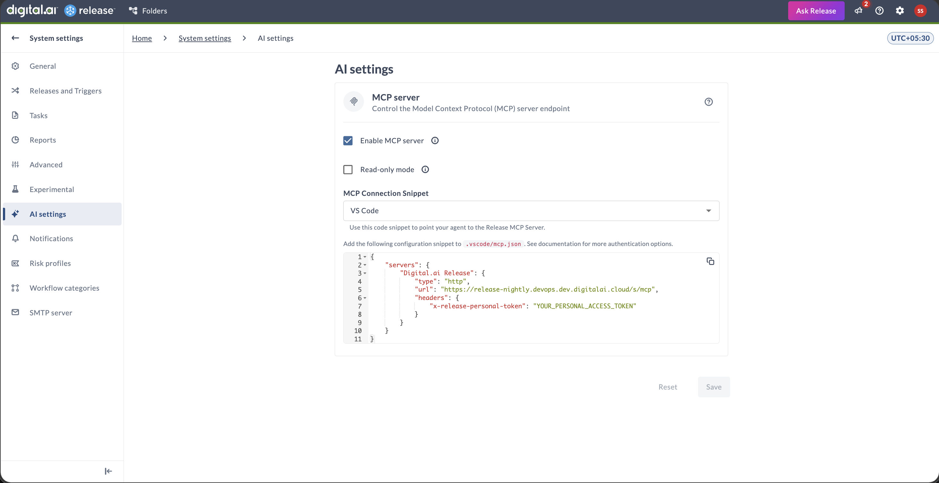Open Releases and Triggers in sidebar

point(62,91)
